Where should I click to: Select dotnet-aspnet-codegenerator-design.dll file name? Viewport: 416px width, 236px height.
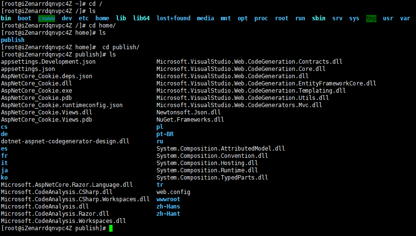point(65,141)
